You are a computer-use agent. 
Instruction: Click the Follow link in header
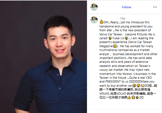(126, 7)
